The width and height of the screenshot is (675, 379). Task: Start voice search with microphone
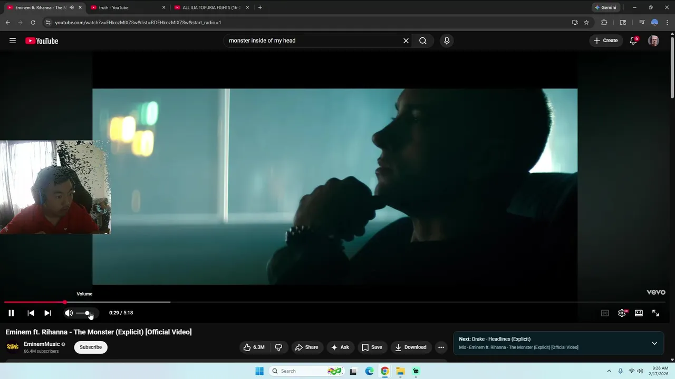pyautogui.click(x=447, y=41)
